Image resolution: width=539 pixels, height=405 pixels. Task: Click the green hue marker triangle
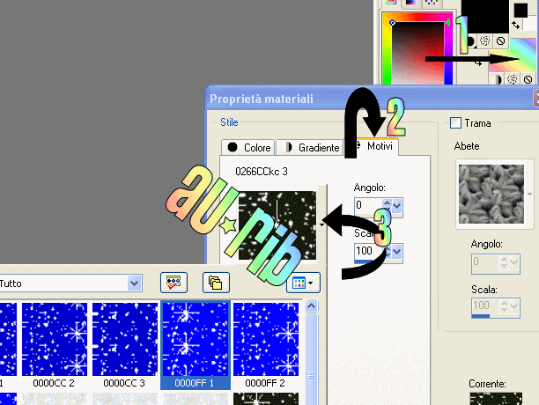[x=447, y=23]
